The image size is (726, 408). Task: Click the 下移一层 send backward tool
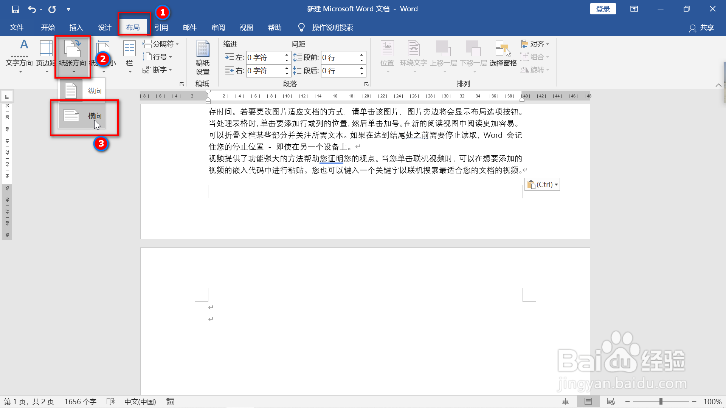coord(473,57)
